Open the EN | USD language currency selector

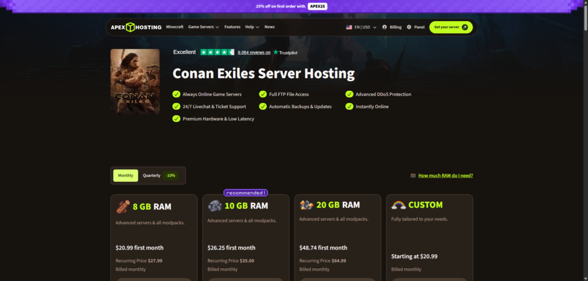361,27
